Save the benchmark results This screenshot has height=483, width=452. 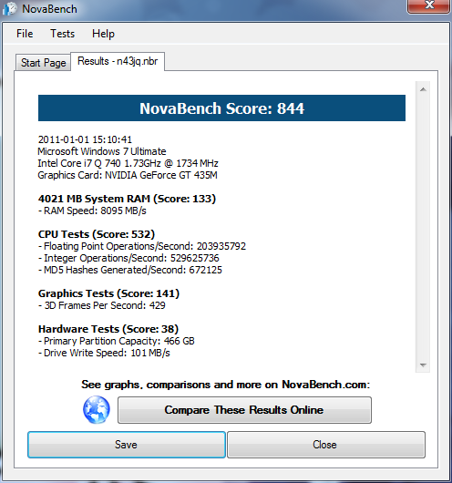[127, 445]
